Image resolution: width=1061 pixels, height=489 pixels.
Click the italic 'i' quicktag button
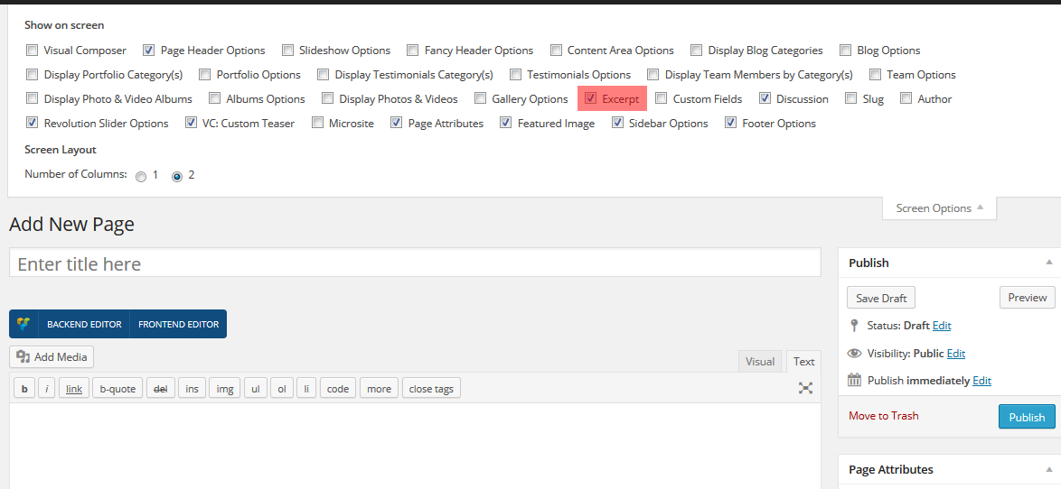pyautogui.click(x=46, y=389)
